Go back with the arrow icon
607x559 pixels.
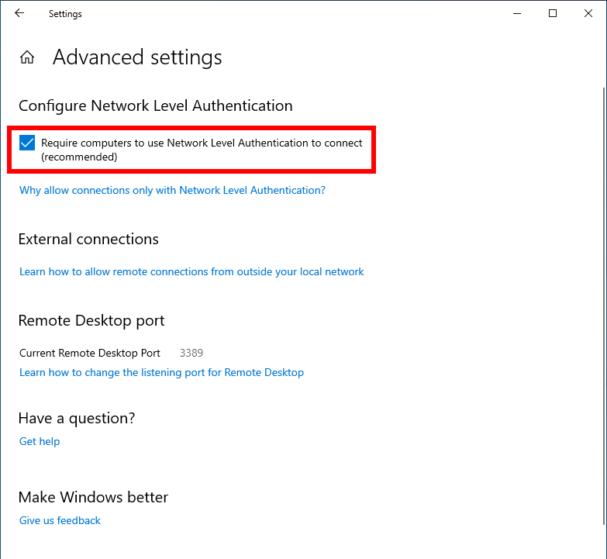coord(19,13)
